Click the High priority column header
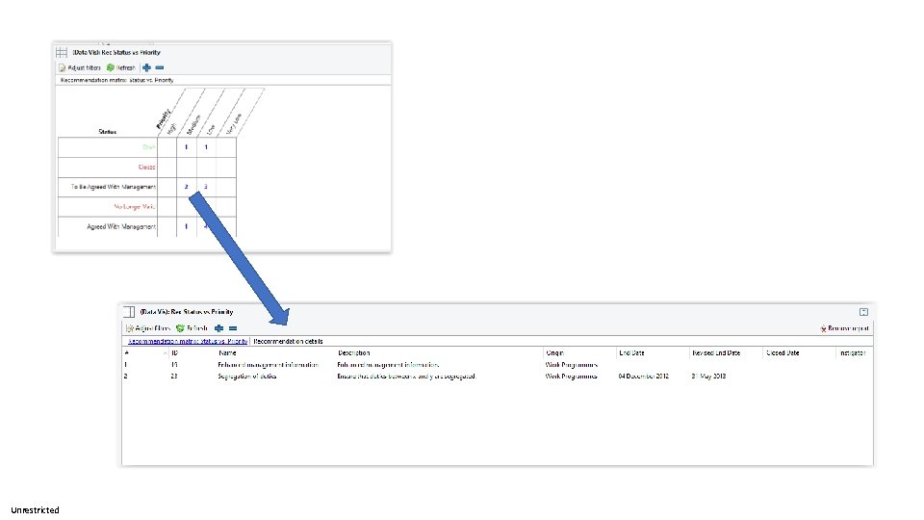 tap(171, 128)
